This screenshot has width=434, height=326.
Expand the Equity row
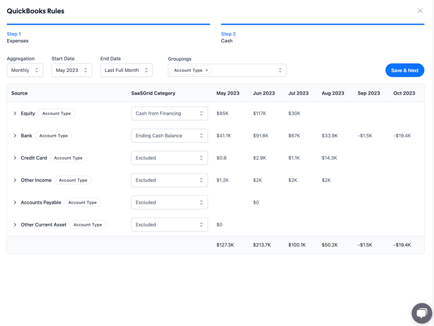15,114
